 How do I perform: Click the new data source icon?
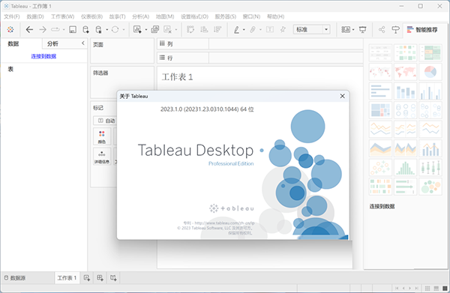85,29
